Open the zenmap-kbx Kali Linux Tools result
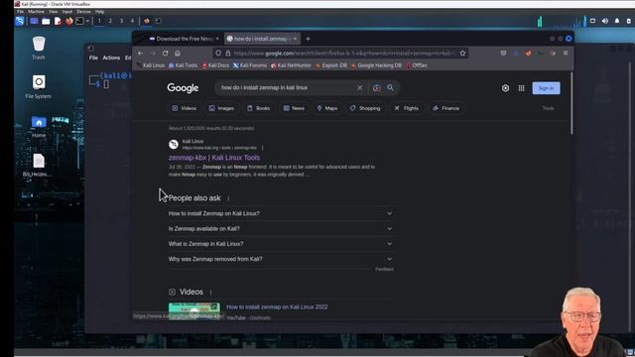 tap(214, 158)
